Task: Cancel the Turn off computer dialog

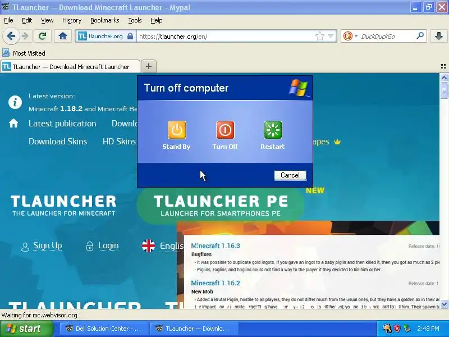Action: point(290,175)
